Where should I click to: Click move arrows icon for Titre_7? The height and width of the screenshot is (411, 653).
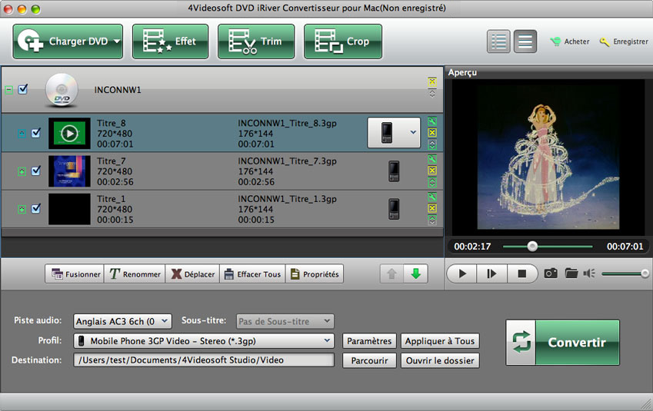pyautogui.click(x=432, y=182)
